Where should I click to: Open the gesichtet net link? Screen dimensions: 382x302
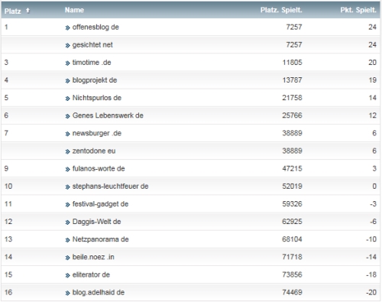(92, 45)
